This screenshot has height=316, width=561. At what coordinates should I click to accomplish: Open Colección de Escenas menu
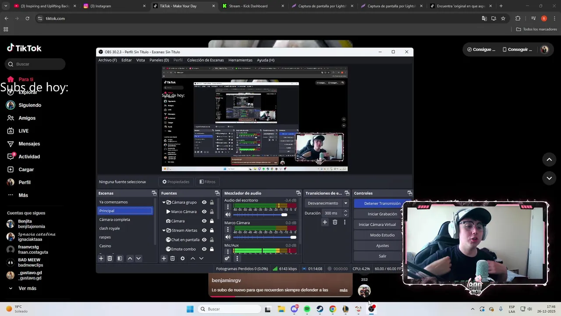point(206,60)
